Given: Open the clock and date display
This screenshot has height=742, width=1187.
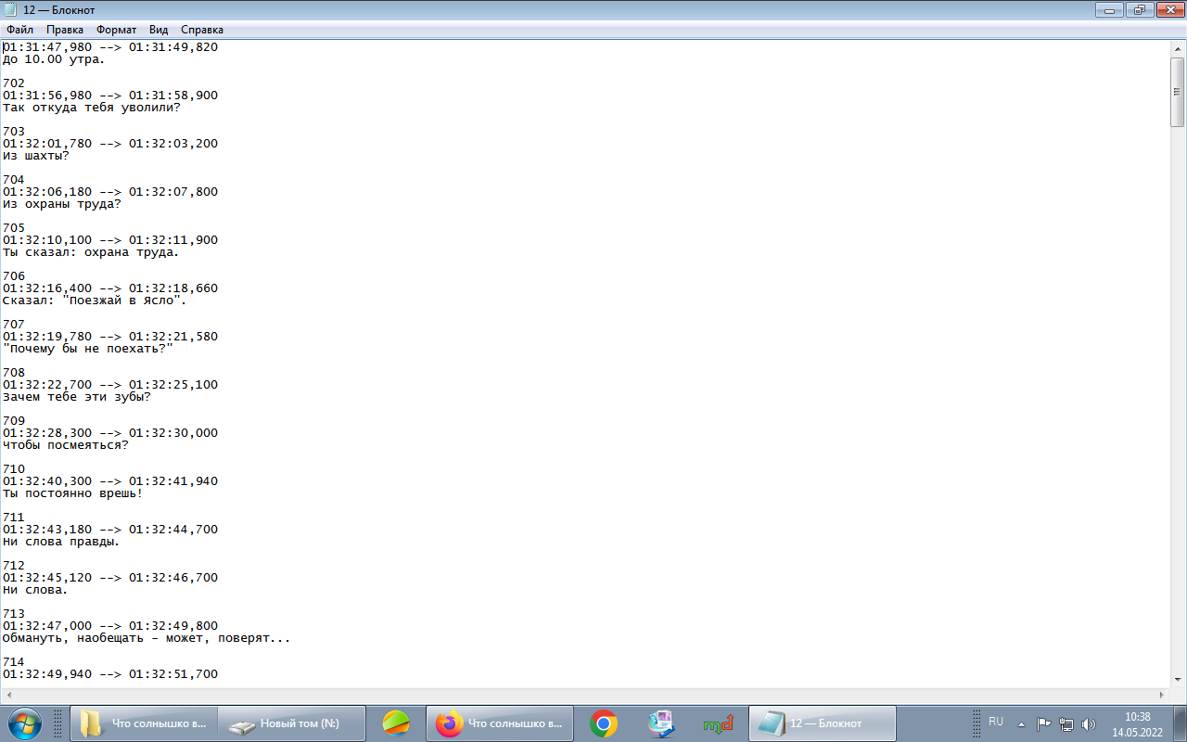Looking at the screenshot, I should (x=1137, y=723).
